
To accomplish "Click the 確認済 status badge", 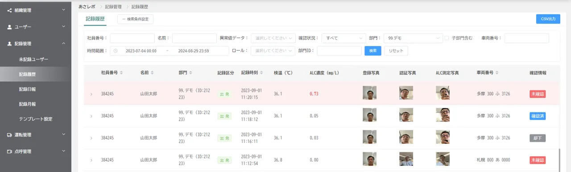I will tap(538, 116).
